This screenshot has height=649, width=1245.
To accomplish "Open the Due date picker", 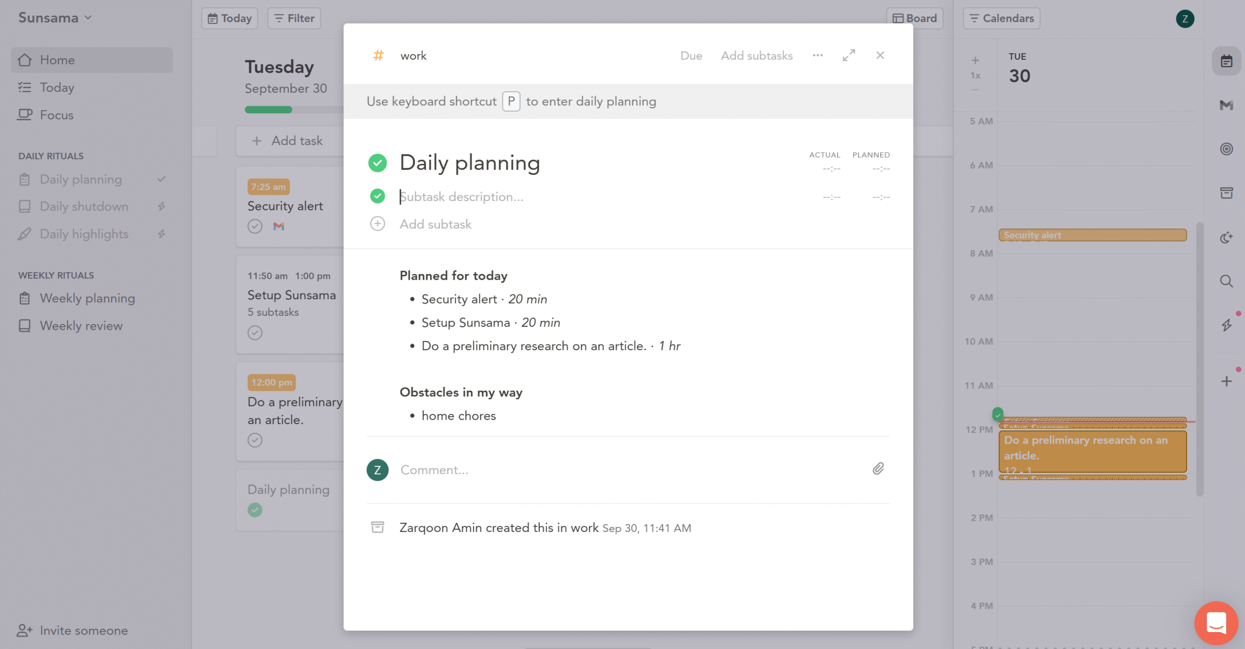I will pos(691,55).
